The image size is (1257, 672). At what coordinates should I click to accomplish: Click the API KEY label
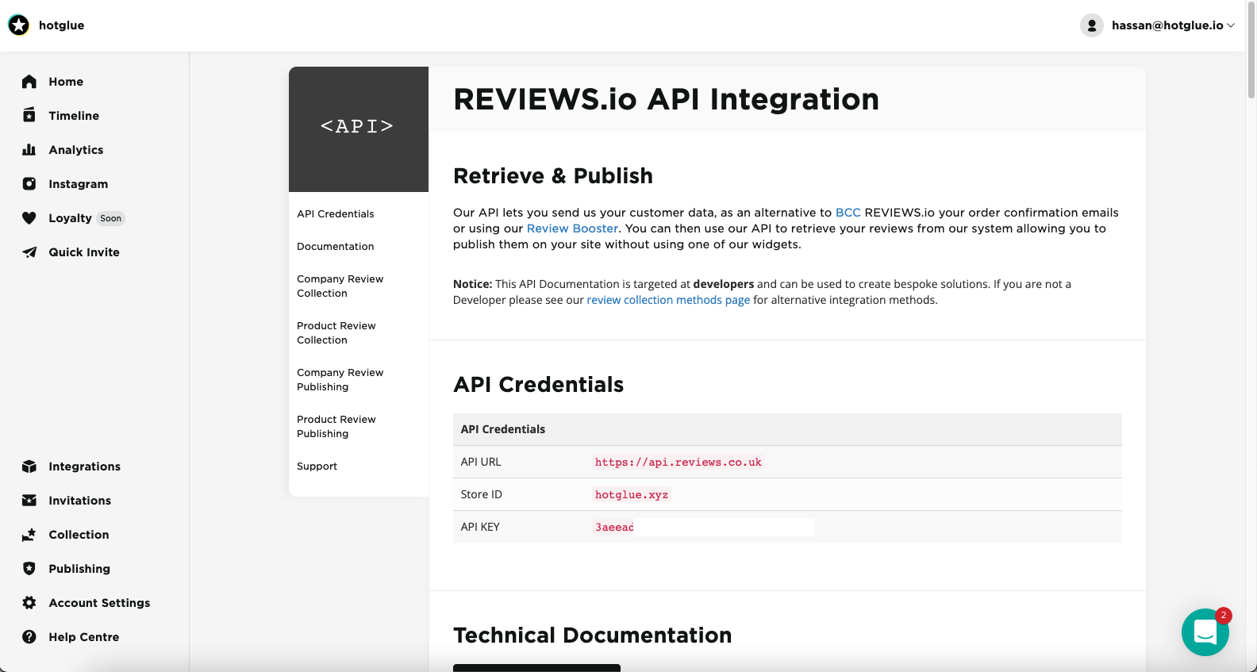pyautogui.click(x=480, y=528)
